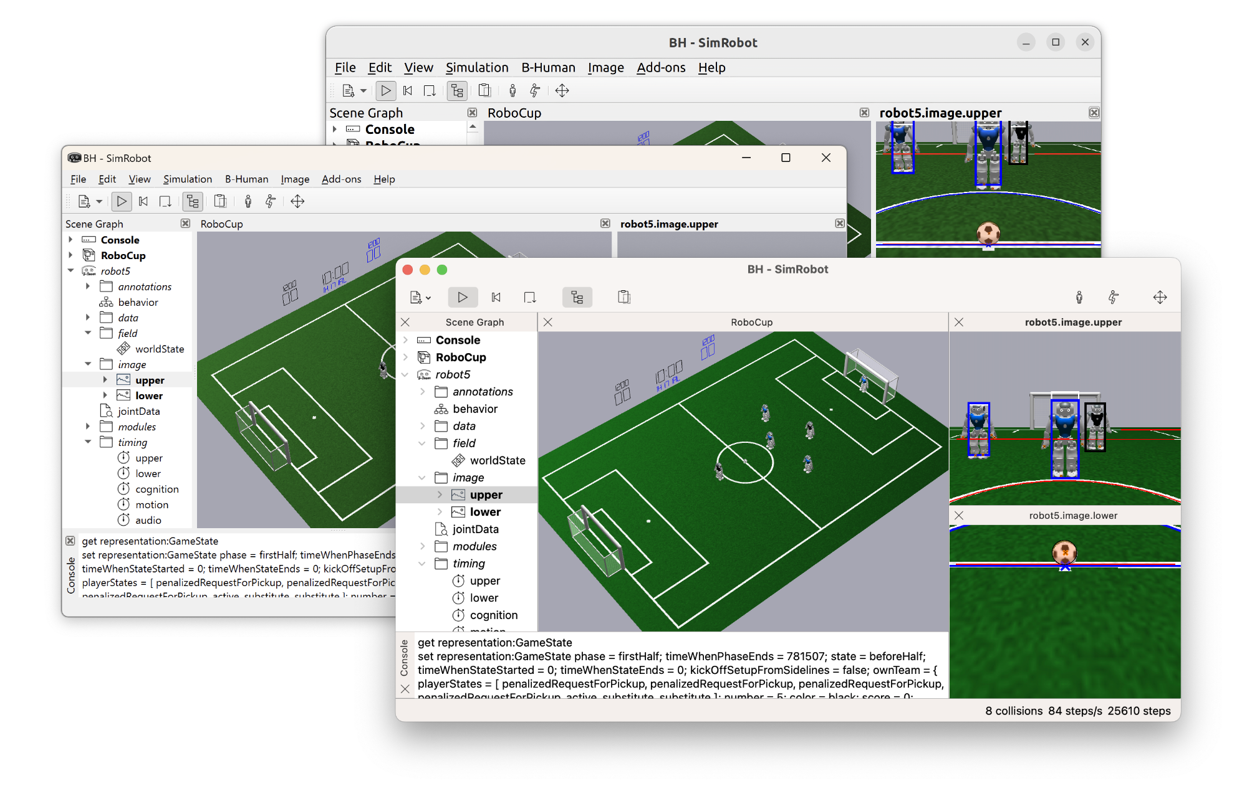Click the robot figure icon in Windows-style toolbar

pyautogui.click(x=248, y=201)
